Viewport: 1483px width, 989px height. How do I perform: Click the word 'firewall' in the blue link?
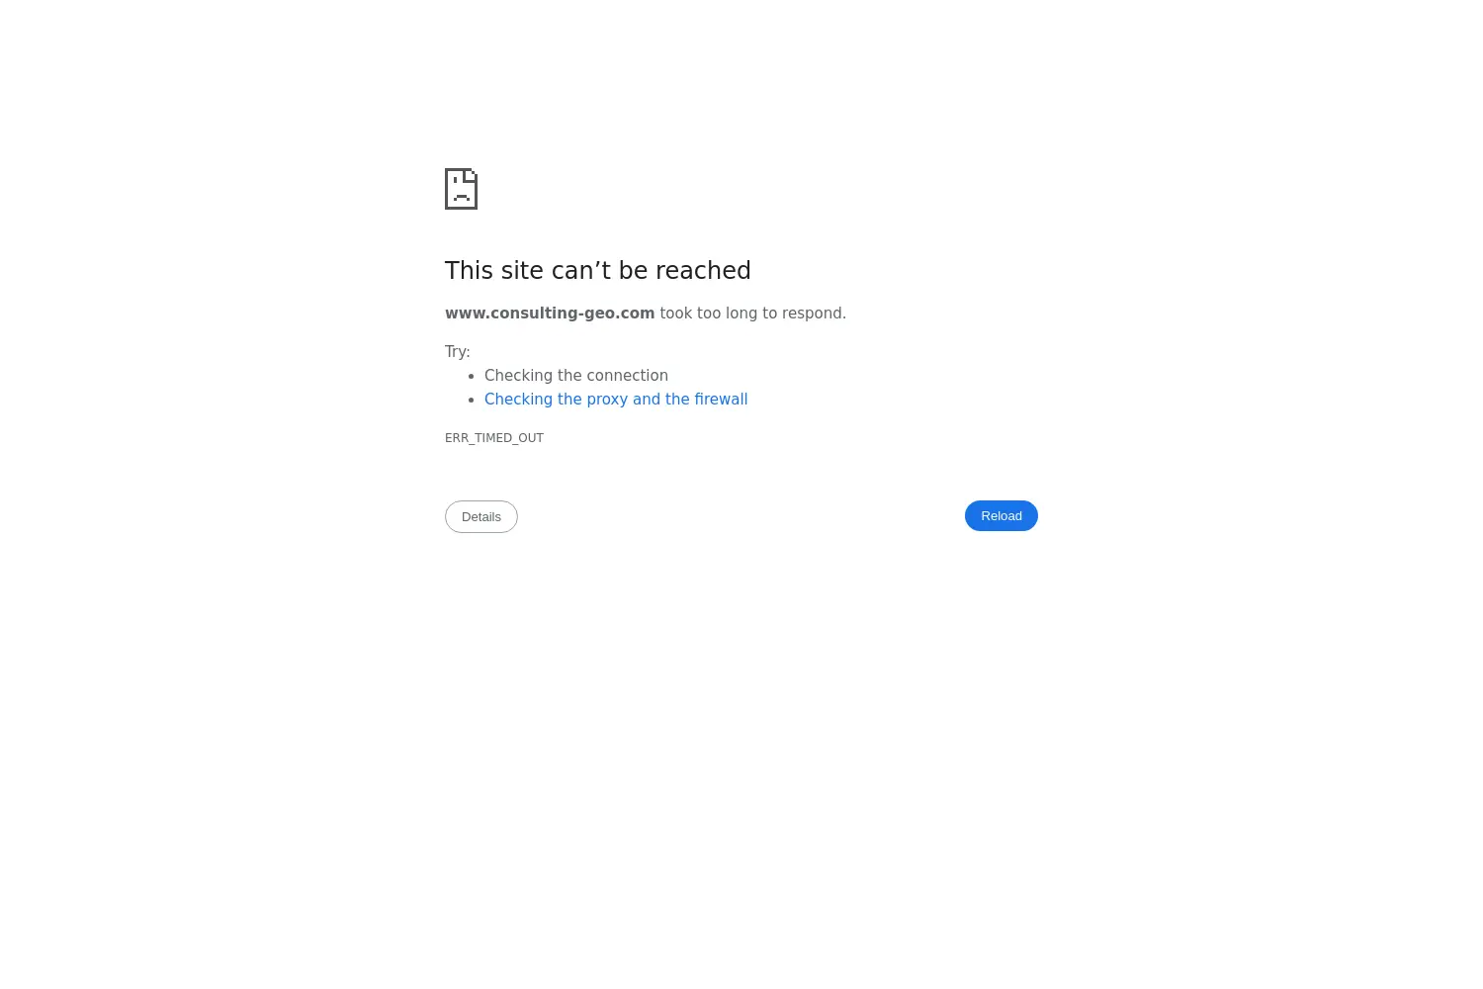[x=721, y=400]
